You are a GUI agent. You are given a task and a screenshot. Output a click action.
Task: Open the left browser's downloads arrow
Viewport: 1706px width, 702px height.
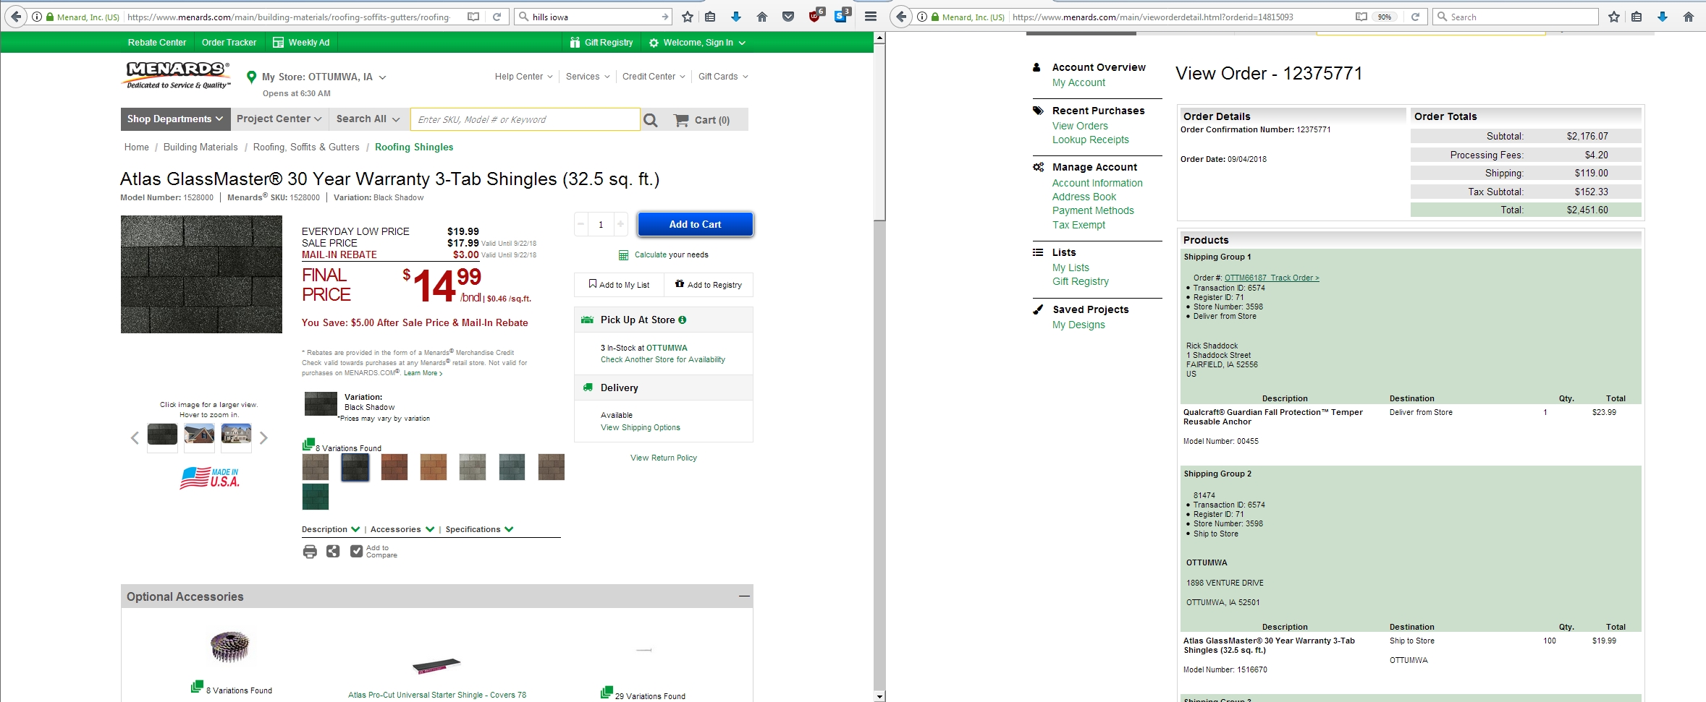point(736,17)
